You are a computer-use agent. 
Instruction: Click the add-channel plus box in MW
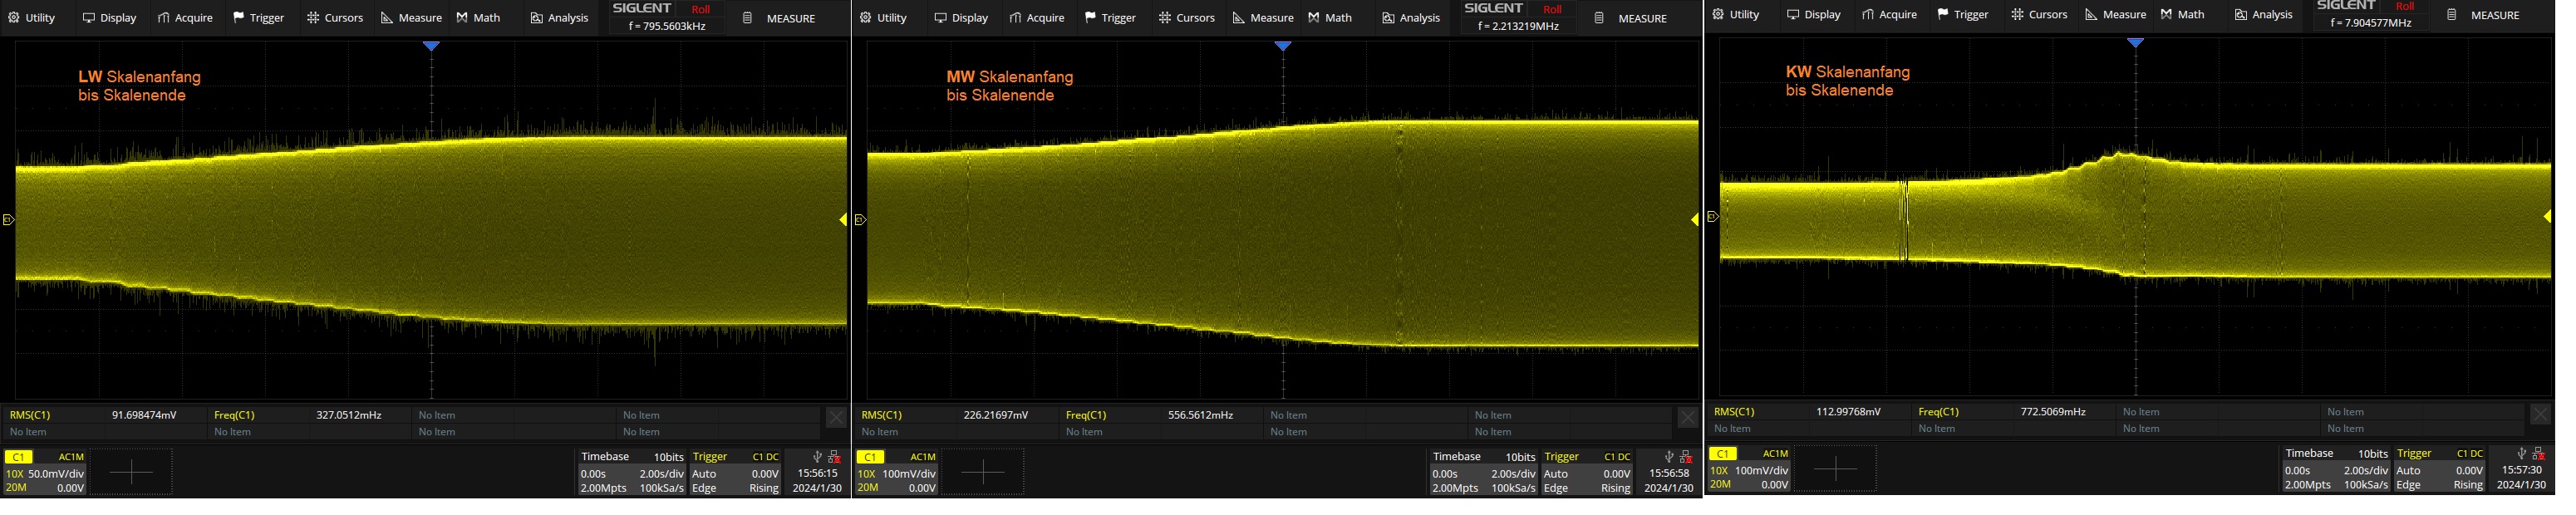point(983,472)
